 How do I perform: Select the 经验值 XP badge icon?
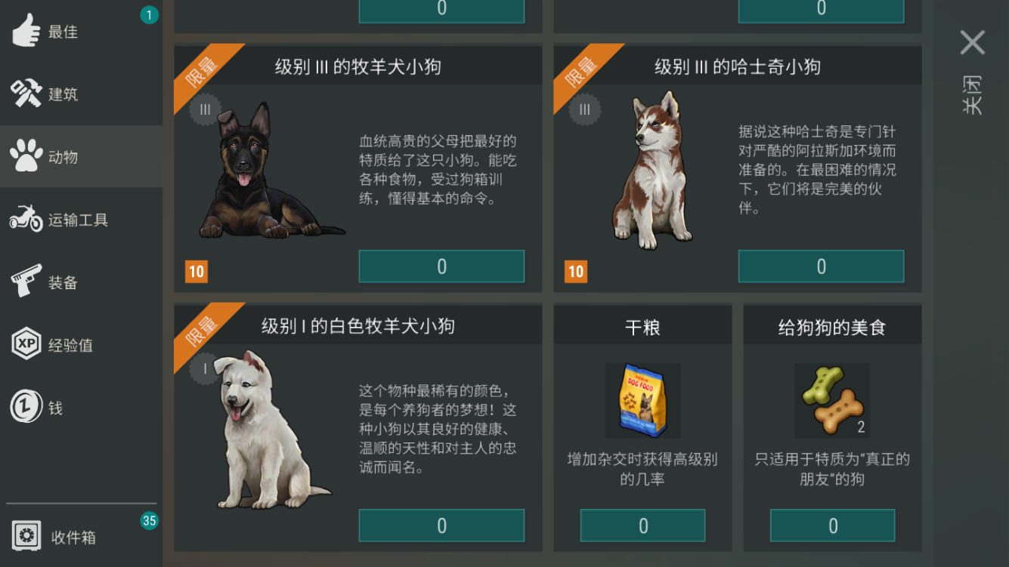[x=26, y=344]
